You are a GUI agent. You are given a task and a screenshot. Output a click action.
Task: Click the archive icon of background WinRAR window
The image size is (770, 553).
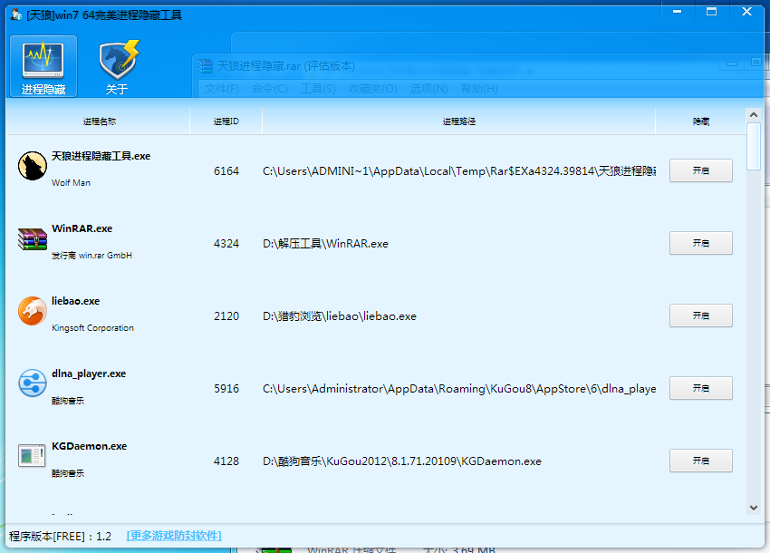[206, 66]
